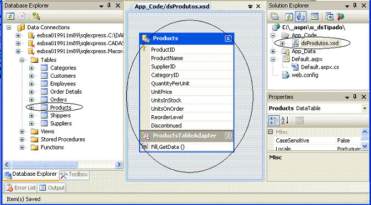Select the Orders table
Image resolution: width=371 pixels, height=205 pixels.
[58, 100]
